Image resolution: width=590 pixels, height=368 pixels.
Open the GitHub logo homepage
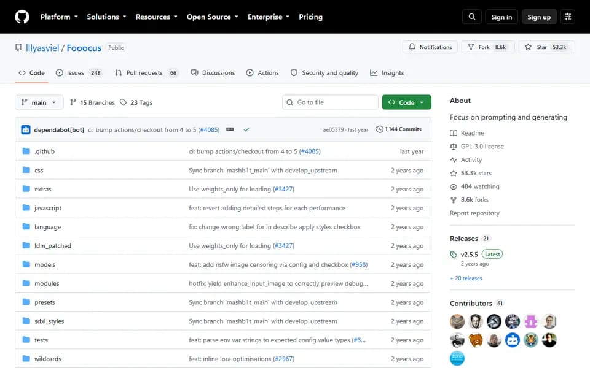coord(22,17)
